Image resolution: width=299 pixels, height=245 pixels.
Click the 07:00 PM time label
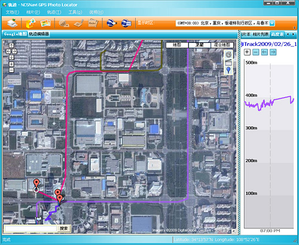point(270,231)
